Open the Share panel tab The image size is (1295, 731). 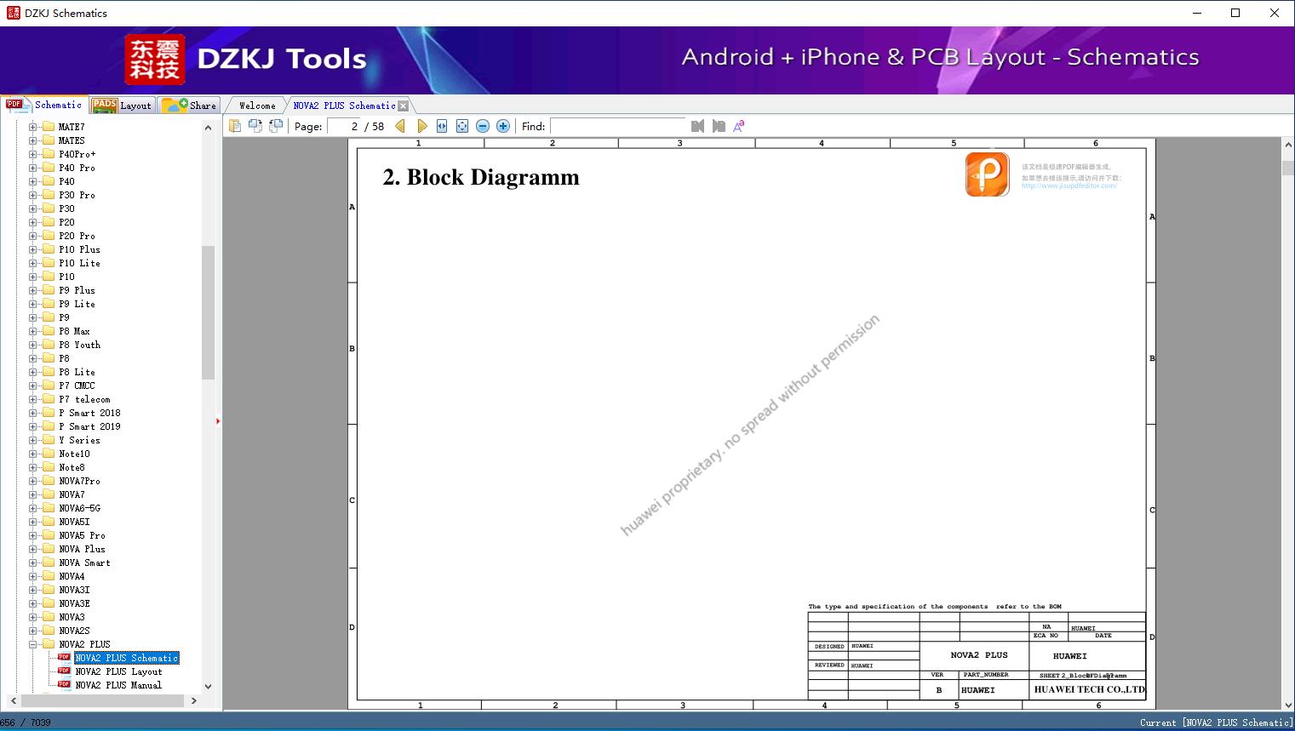click(x=189, y=105)
